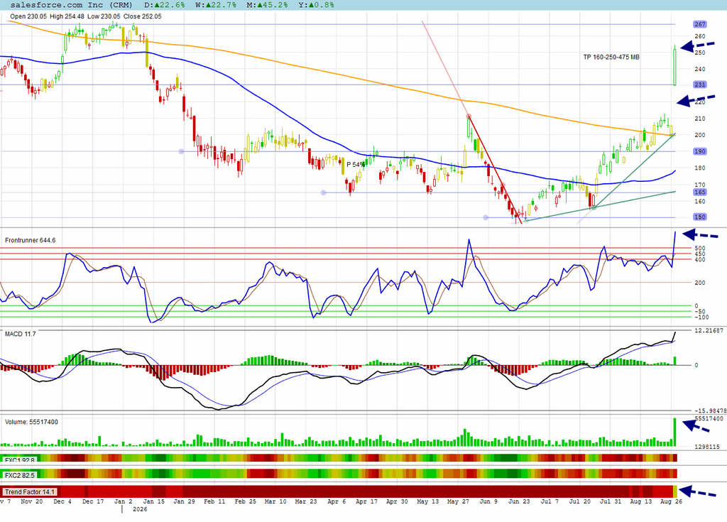Click the Mar 23 date label
This screenshot has height=522, width=727.
[x=306, y=501]
